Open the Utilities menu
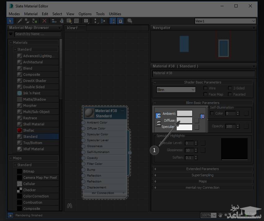Viewport: 264px width, 221px height. [x=115, y=14]
